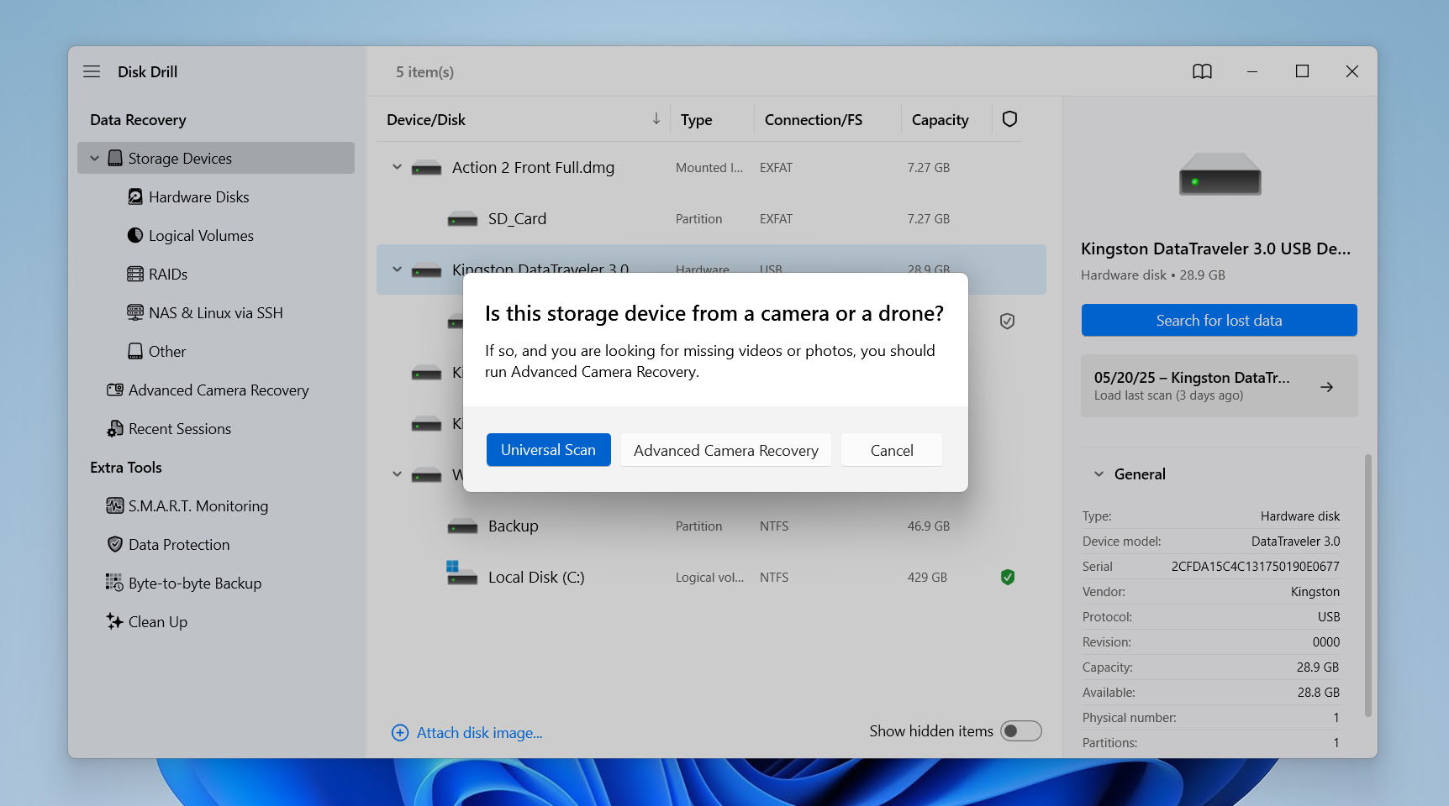Viewport: 1449px width, 806px height.
Task: Open S.M.A.R.T. Monitoring tool
Action: pos(198,505)
